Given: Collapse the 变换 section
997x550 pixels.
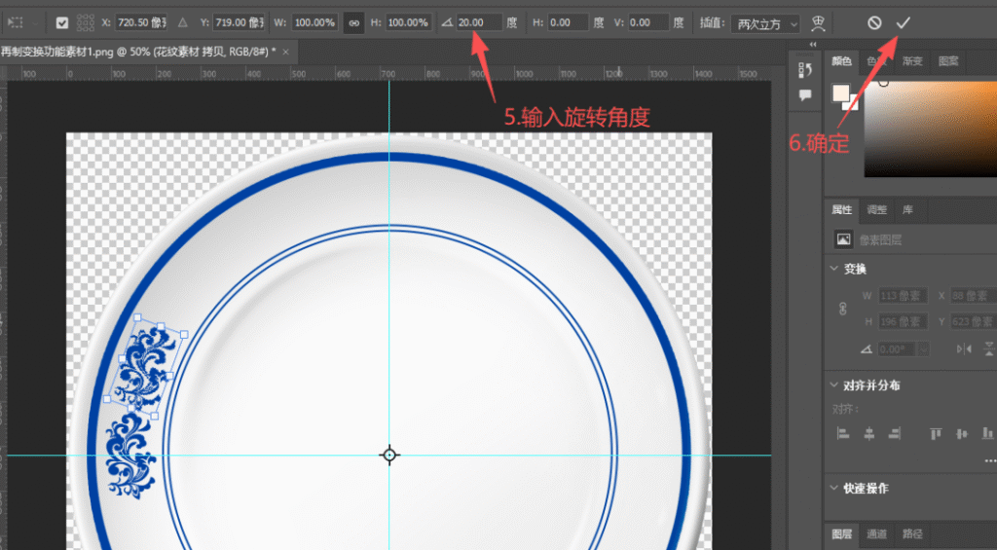Looking at the screenshot, I should pos(834,269).
